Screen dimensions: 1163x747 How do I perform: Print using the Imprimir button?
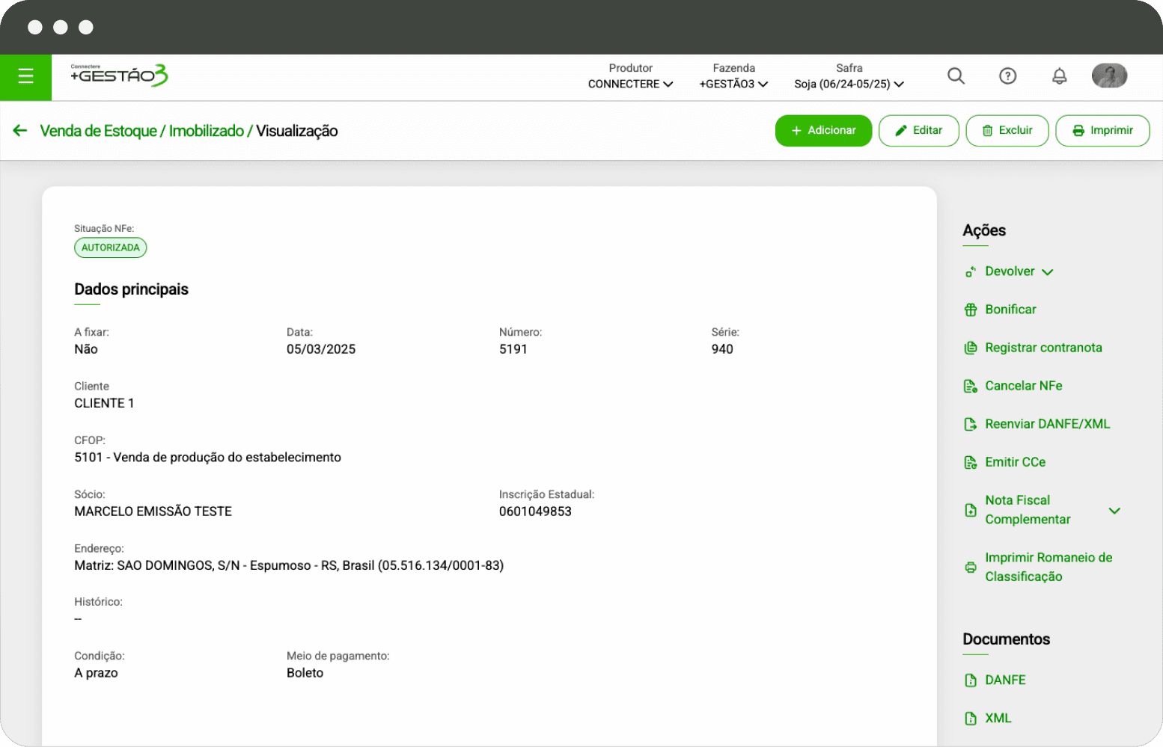point(1102,131)
